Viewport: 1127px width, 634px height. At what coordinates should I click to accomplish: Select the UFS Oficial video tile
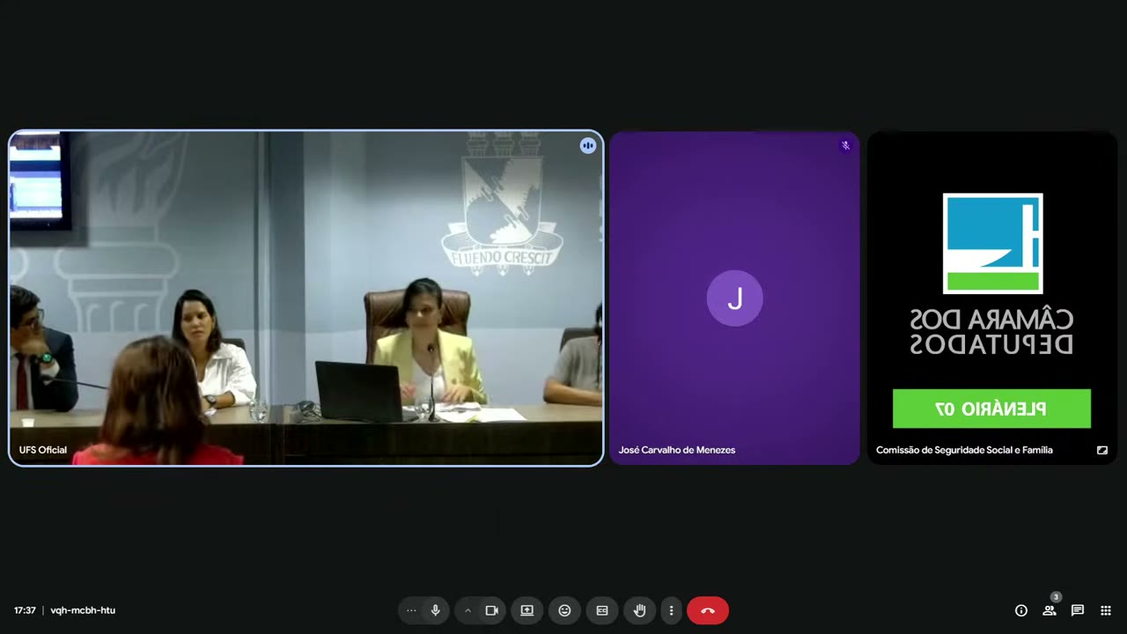coord(306,299)
